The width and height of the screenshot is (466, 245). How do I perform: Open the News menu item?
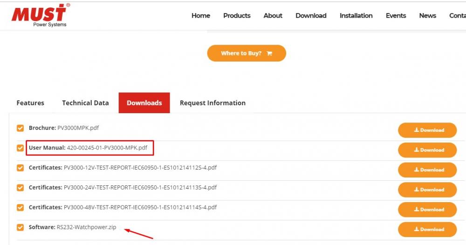[428, 15]
